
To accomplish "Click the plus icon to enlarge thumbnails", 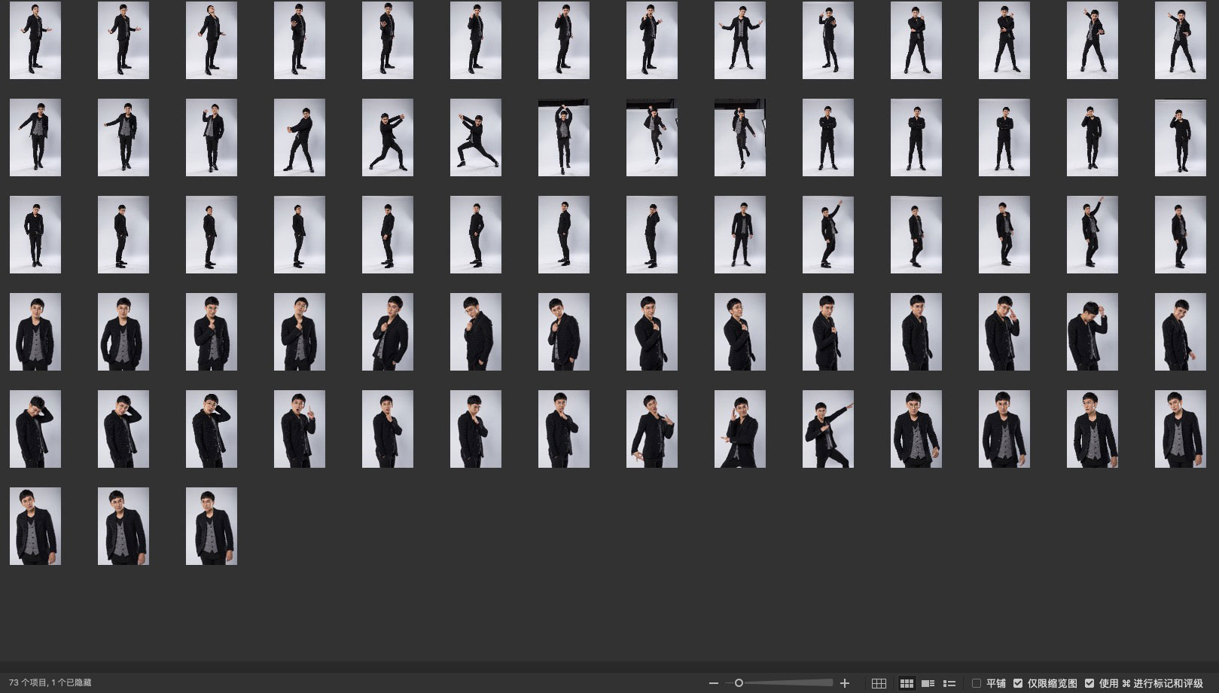I will pos(845,683).
